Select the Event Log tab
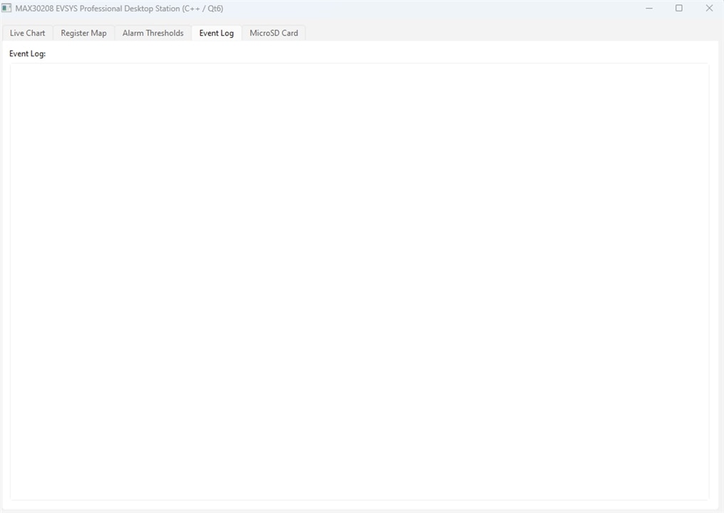This screenshot has width=724, height=513. tap(217, 33)
